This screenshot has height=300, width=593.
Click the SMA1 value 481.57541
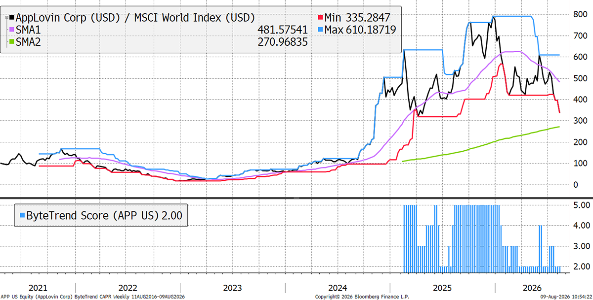[x=283, y=30]
